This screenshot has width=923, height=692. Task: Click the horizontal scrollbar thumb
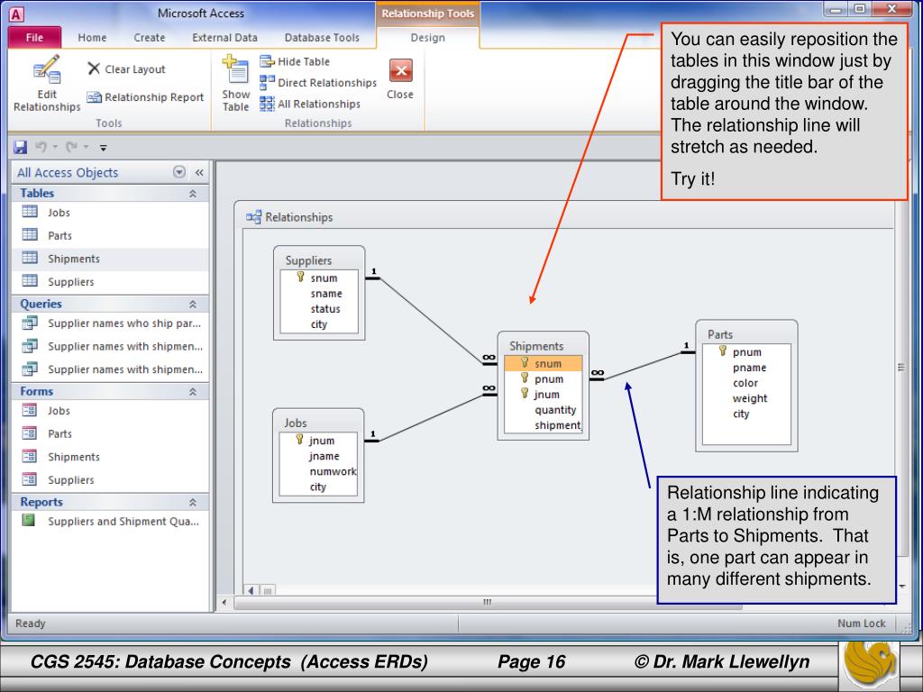click(488, 602)
